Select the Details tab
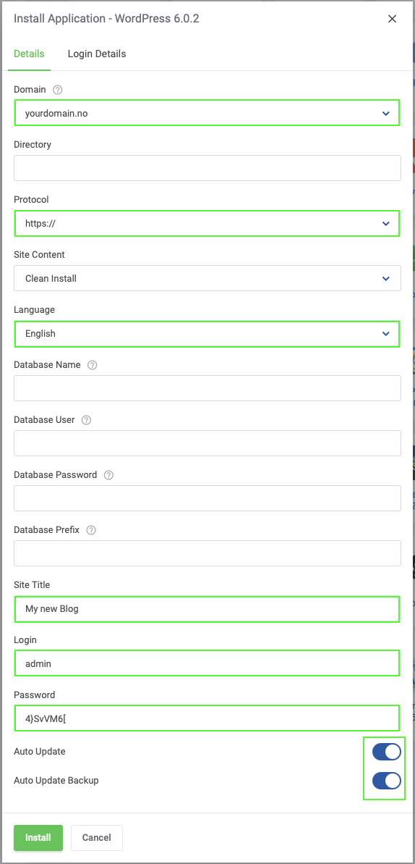Image resolution: width=415 pixels, height=864 pixels. tap(29, 54)
